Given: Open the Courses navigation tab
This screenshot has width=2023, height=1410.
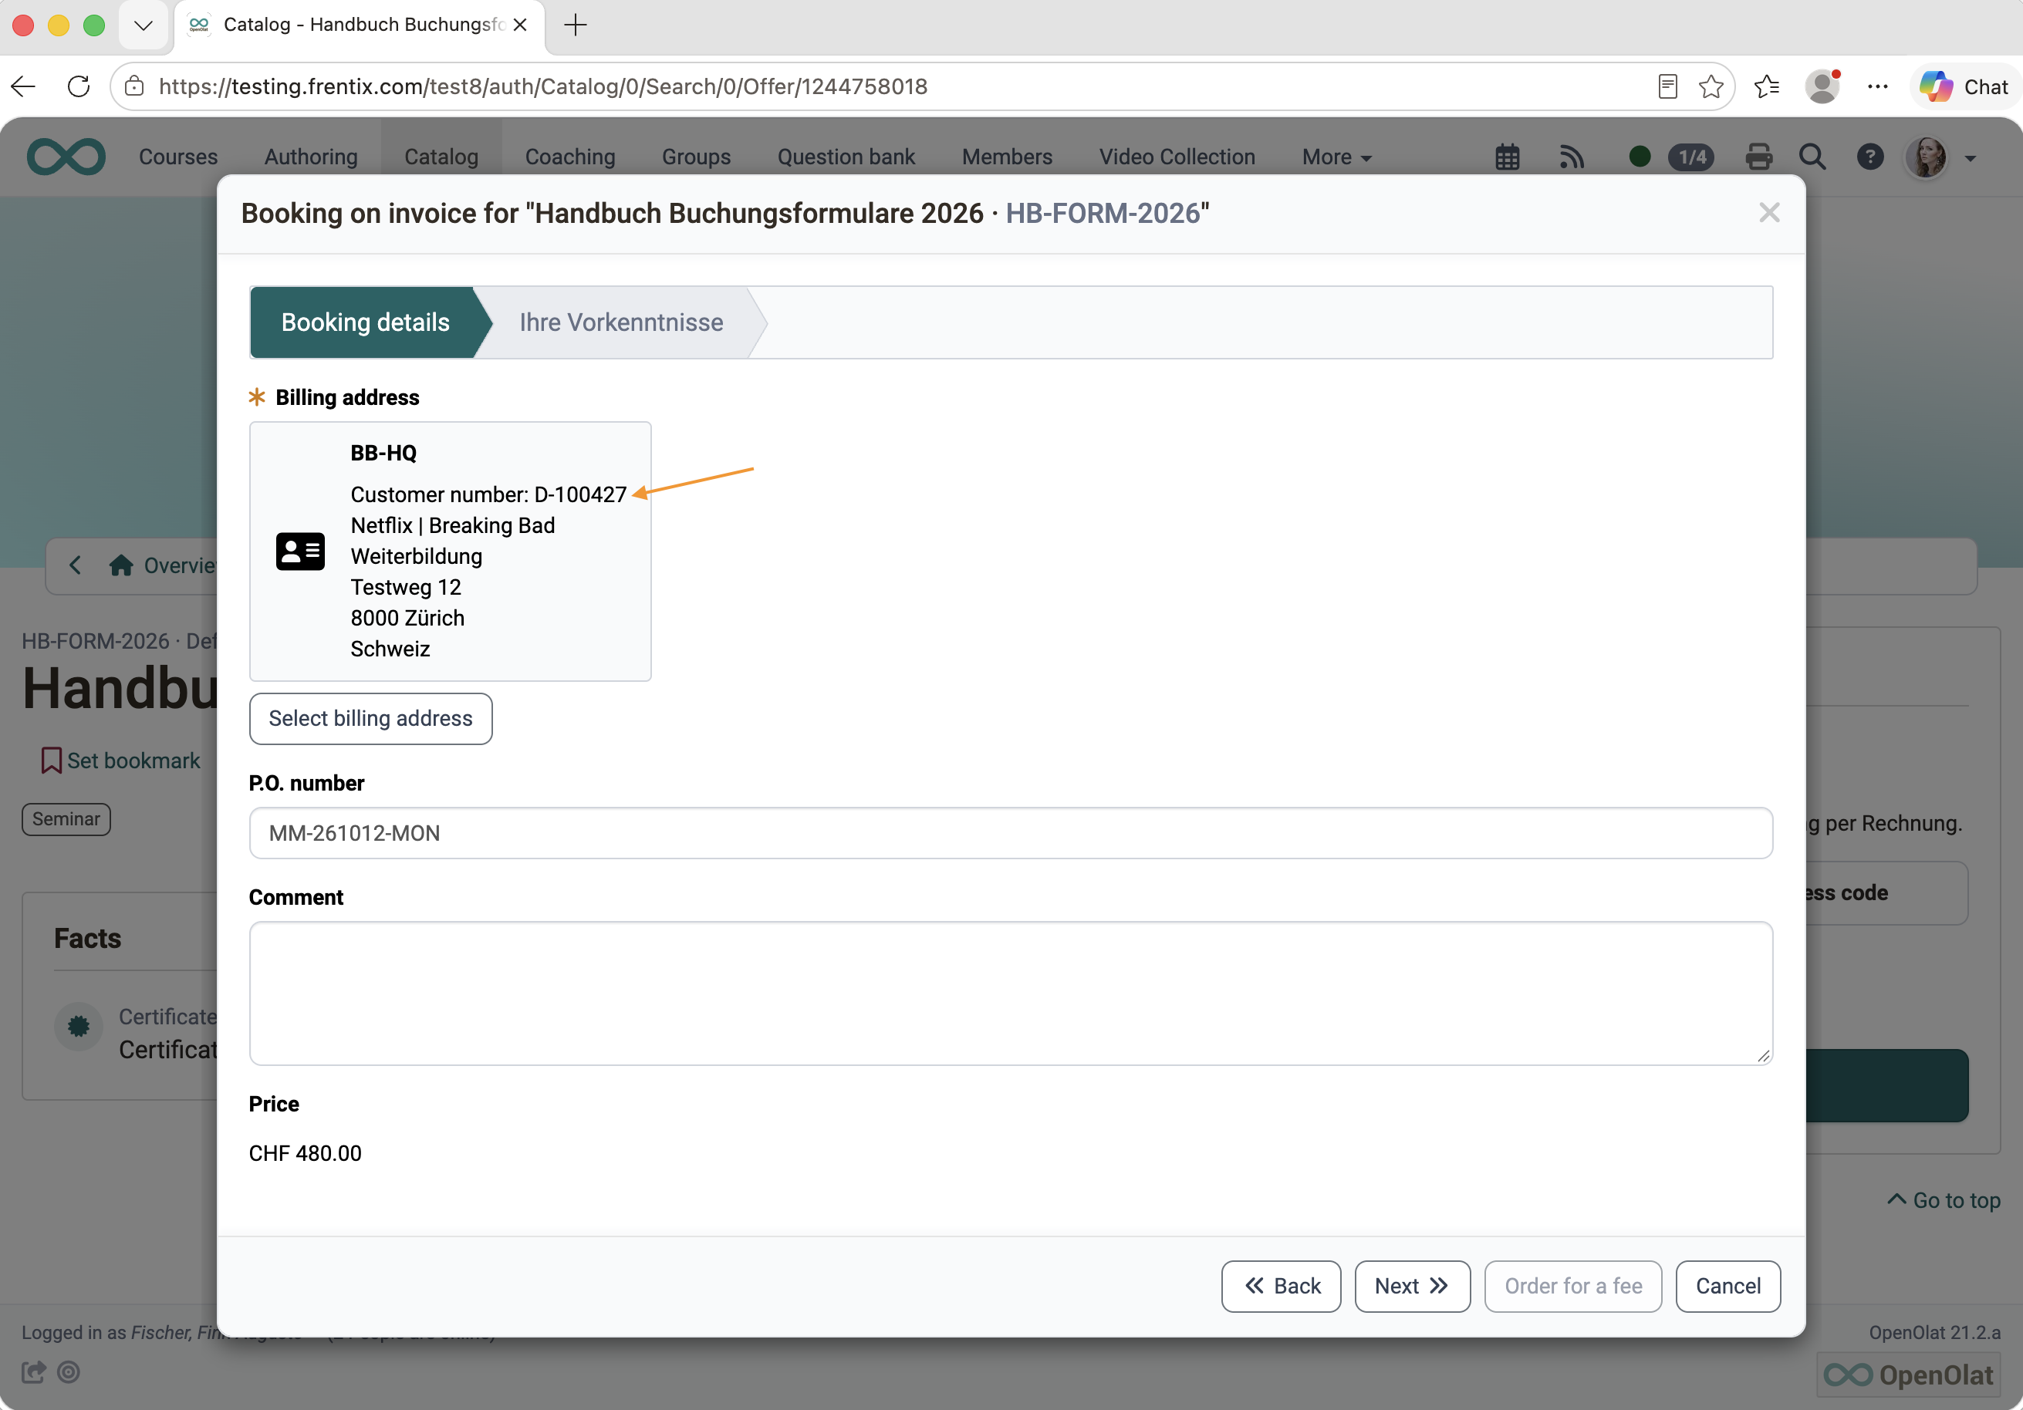Looking at the screenshot, I should (178, 157).
